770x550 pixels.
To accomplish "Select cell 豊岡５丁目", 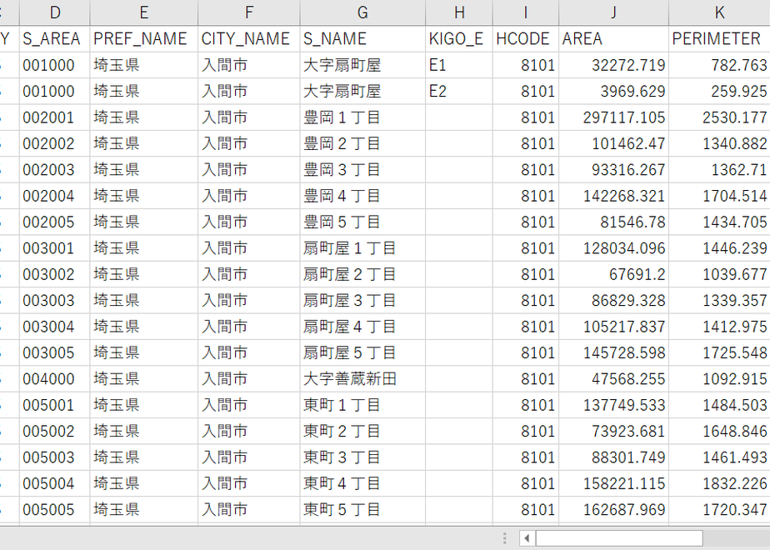I will [x=362, y=222].
